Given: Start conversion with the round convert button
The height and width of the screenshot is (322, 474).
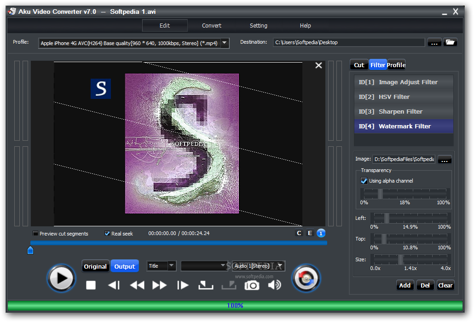Looking at the screenshot, I should coord(306,278).
